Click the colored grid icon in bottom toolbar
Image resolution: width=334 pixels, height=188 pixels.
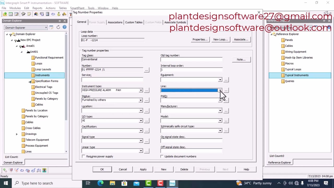click(x=44, y=171)
